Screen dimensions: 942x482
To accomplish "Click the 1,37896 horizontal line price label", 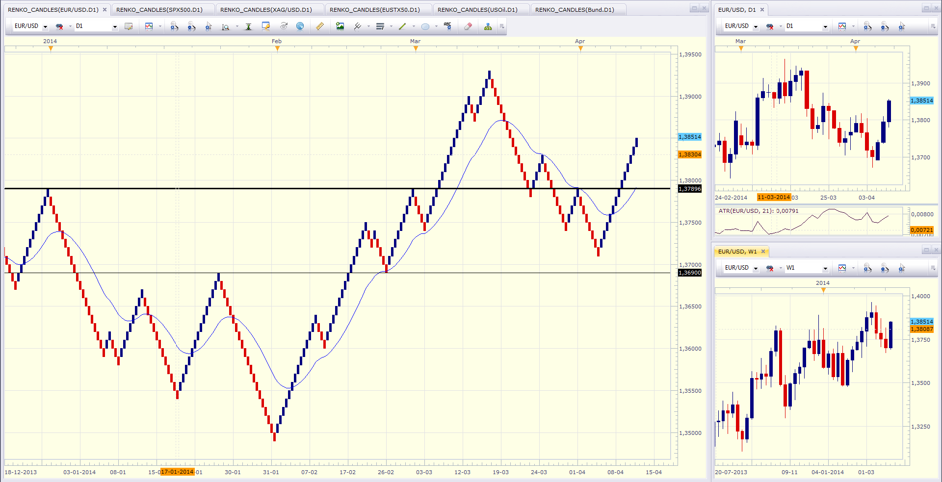I will click(690, 189).
